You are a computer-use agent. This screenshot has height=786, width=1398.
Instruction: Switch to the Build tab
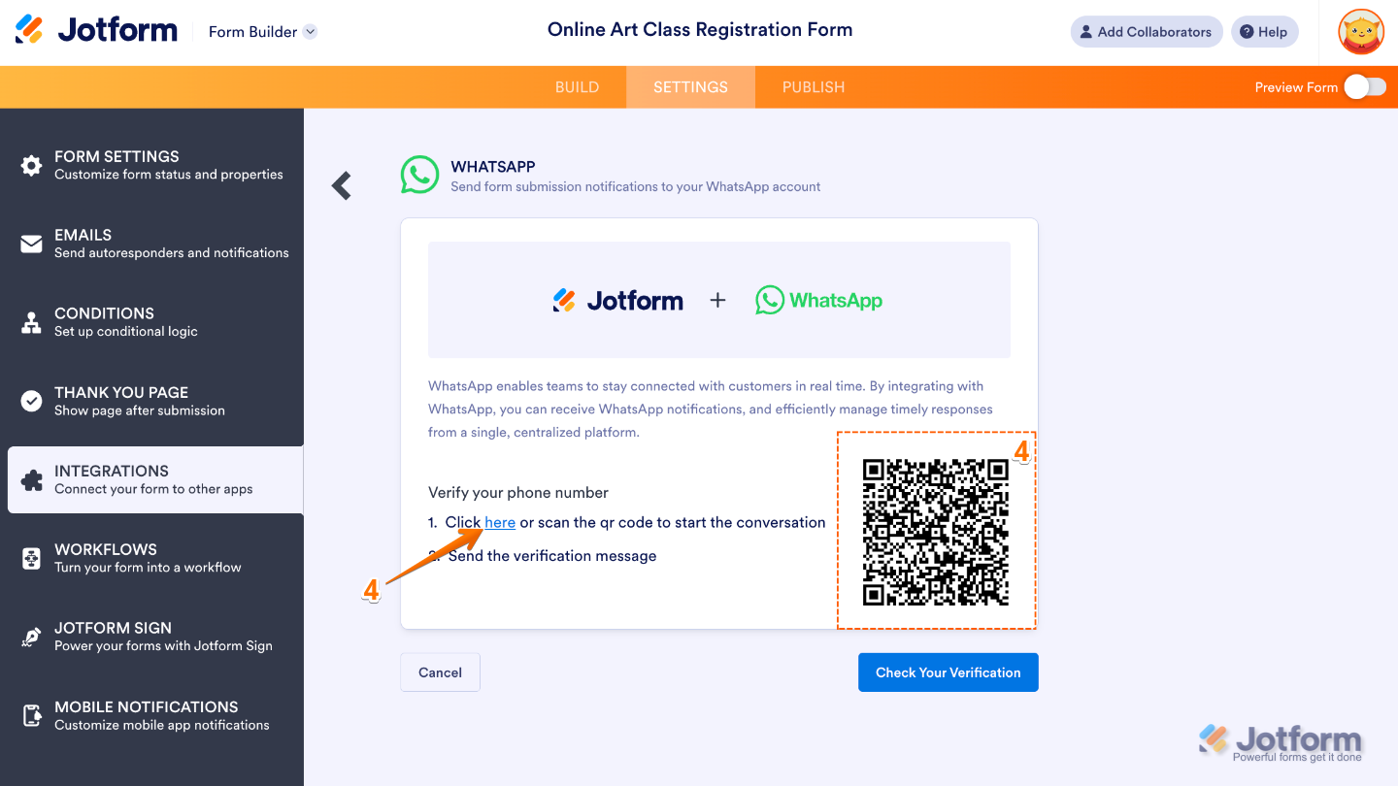[x=577, y=87]
